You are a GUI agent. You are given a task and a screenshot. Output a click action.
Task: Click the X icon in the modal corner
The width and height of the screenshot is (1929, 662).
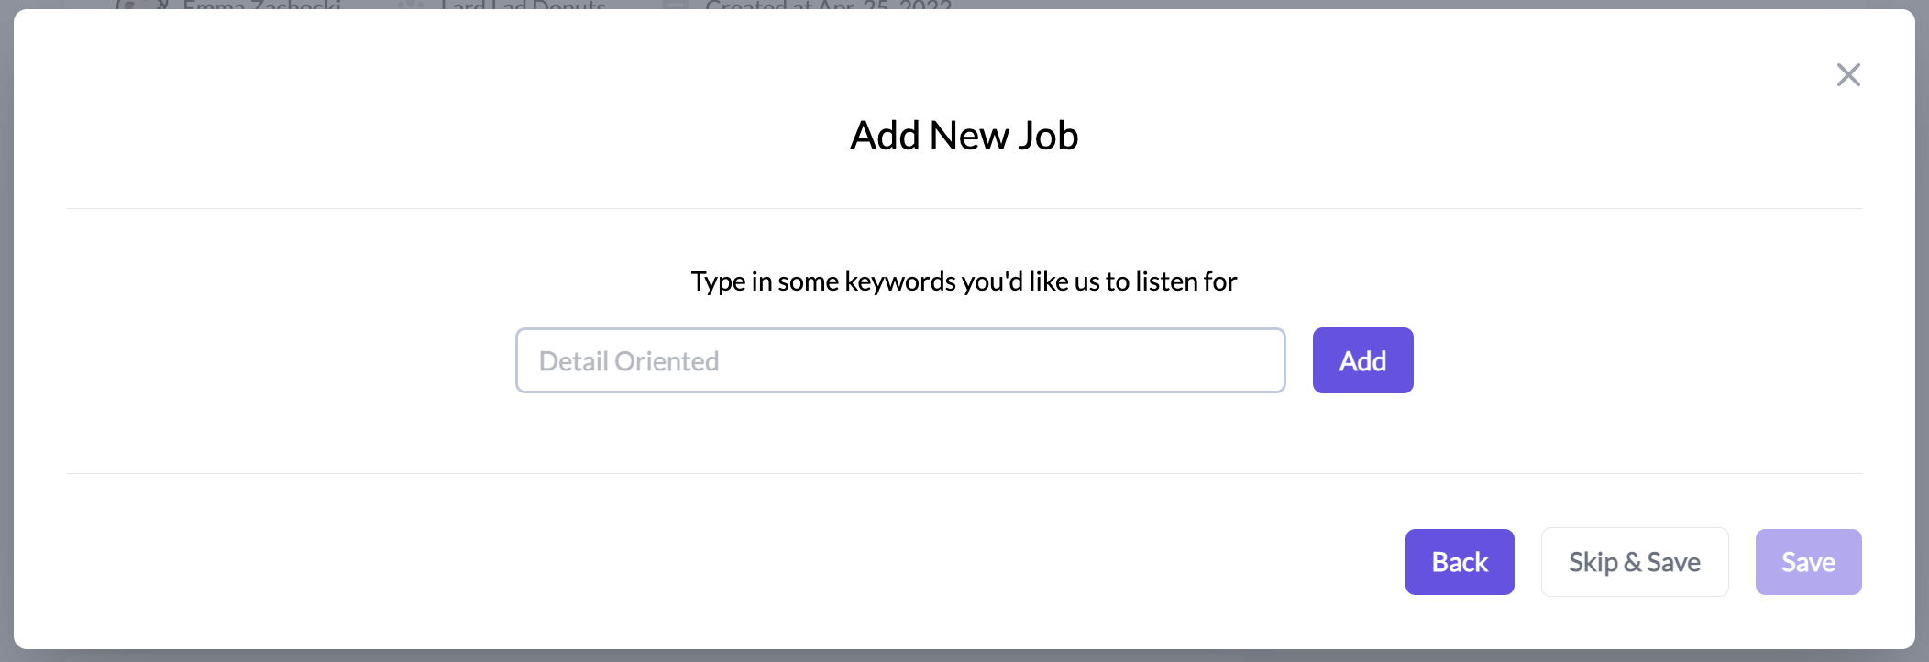pos(1848,74)
